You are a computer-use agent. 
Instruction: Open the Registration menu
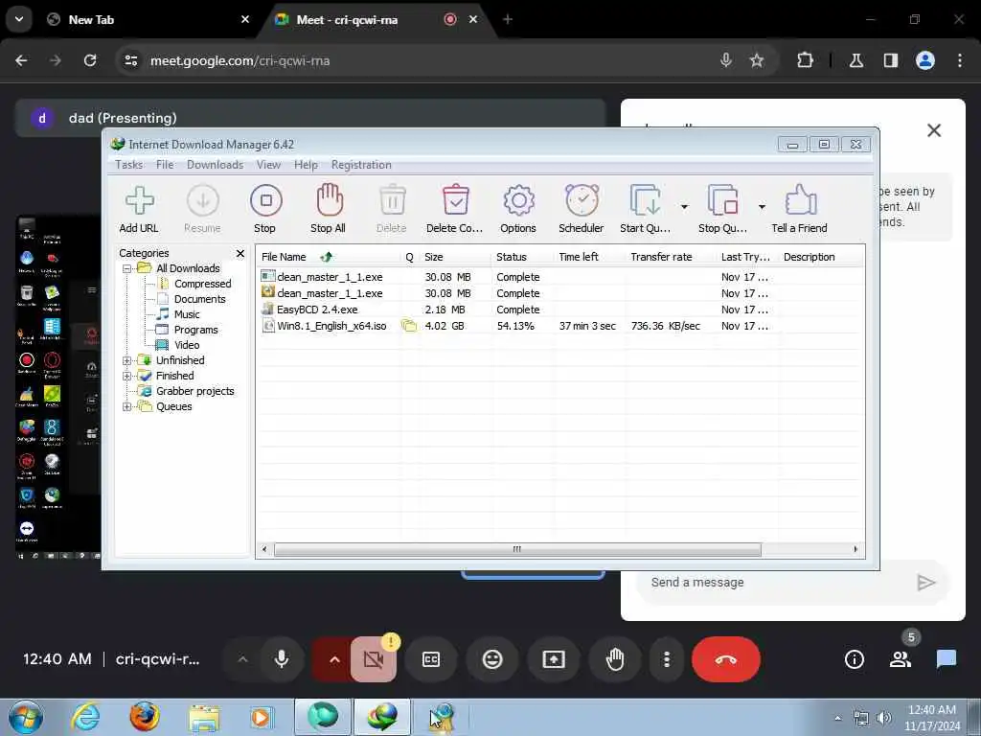(361, 165)
